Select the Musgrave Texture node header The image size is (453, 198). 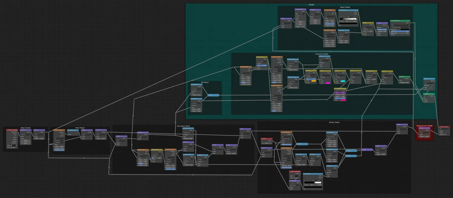point(330,30)
